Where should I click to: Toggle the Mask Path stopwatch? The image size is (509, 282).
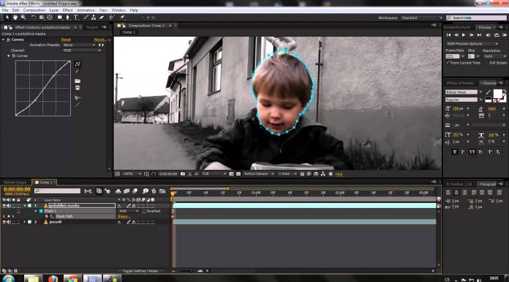pos(46,216)
